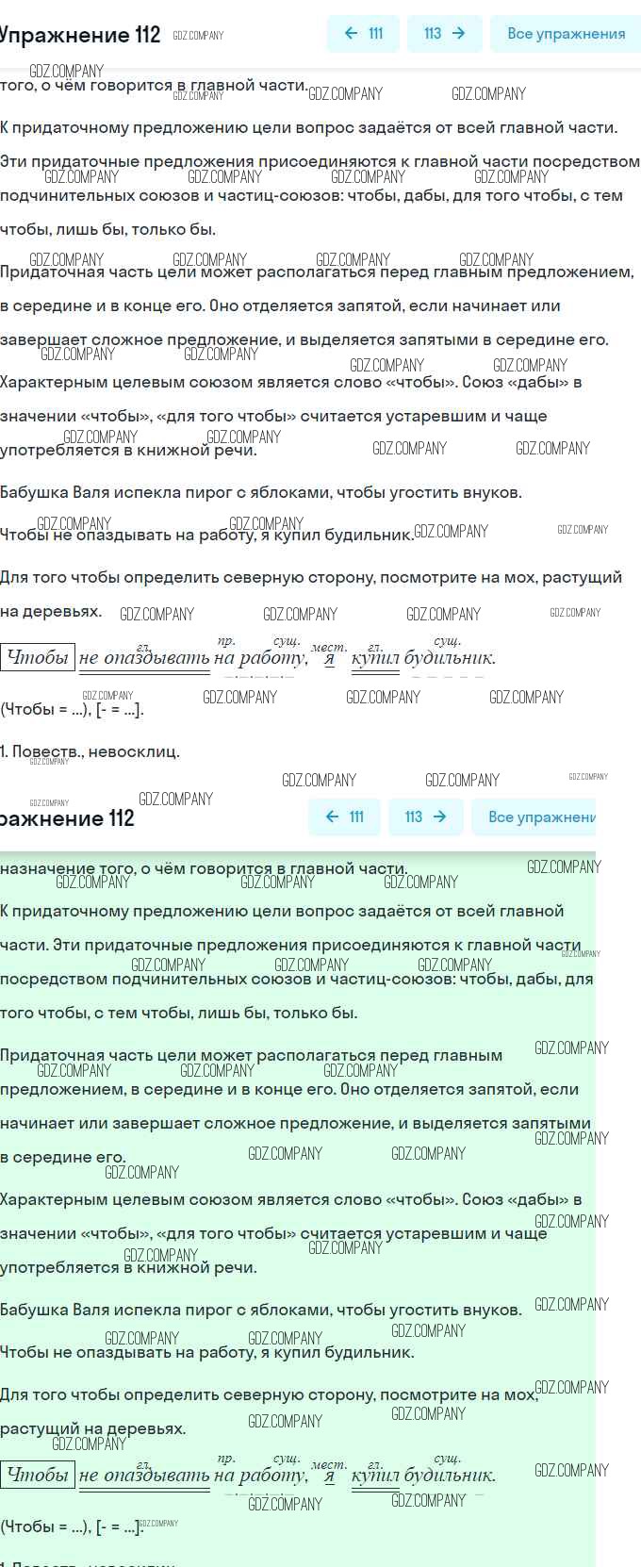641x1567 pixels.
Task: Click right arrow icon in lower header's 113 button
Action: point(439,816)
